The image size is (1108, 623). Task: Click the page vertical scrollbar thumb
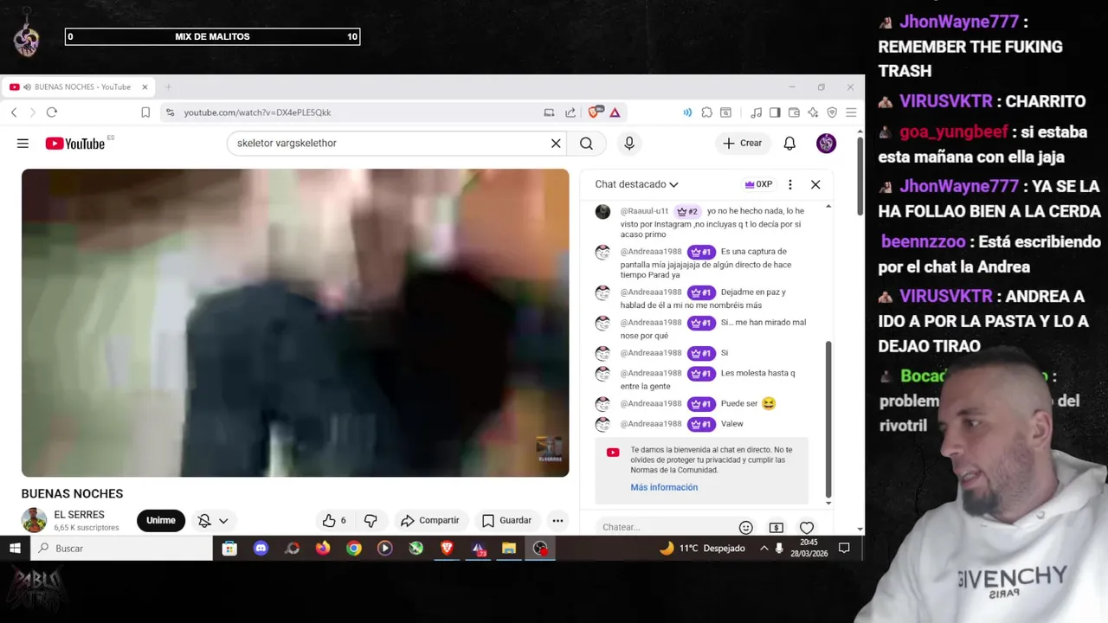tap(860, 177)
